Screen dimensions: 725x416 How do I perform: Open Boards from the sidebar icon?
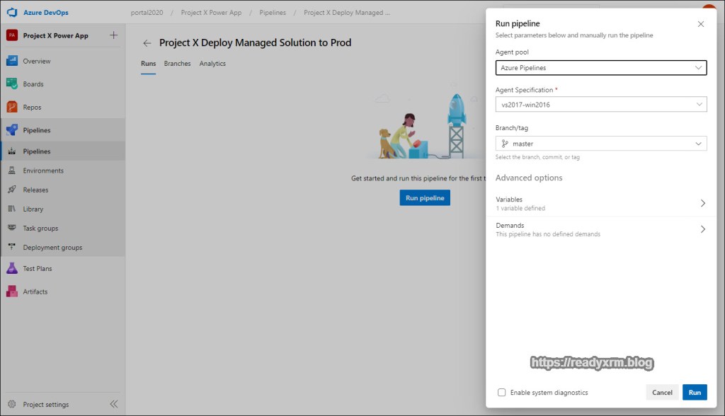tap(11, 84)
